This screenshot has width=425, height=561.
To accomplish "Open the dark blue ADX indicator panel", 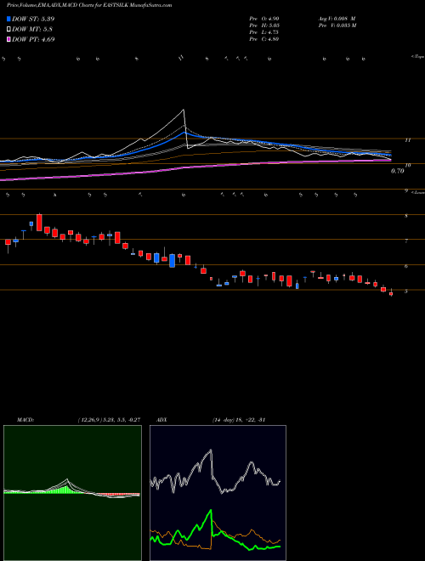I will 218,493.
